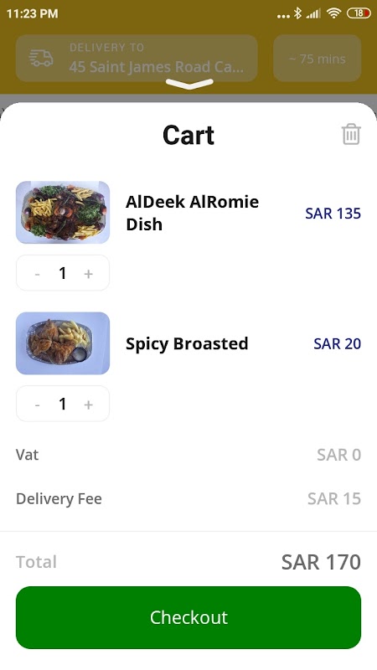This screenshot has height=670, width=377.
Task: Decrease AlDeek AlRomie Dish quantity with minus
Action: (37, 274)
